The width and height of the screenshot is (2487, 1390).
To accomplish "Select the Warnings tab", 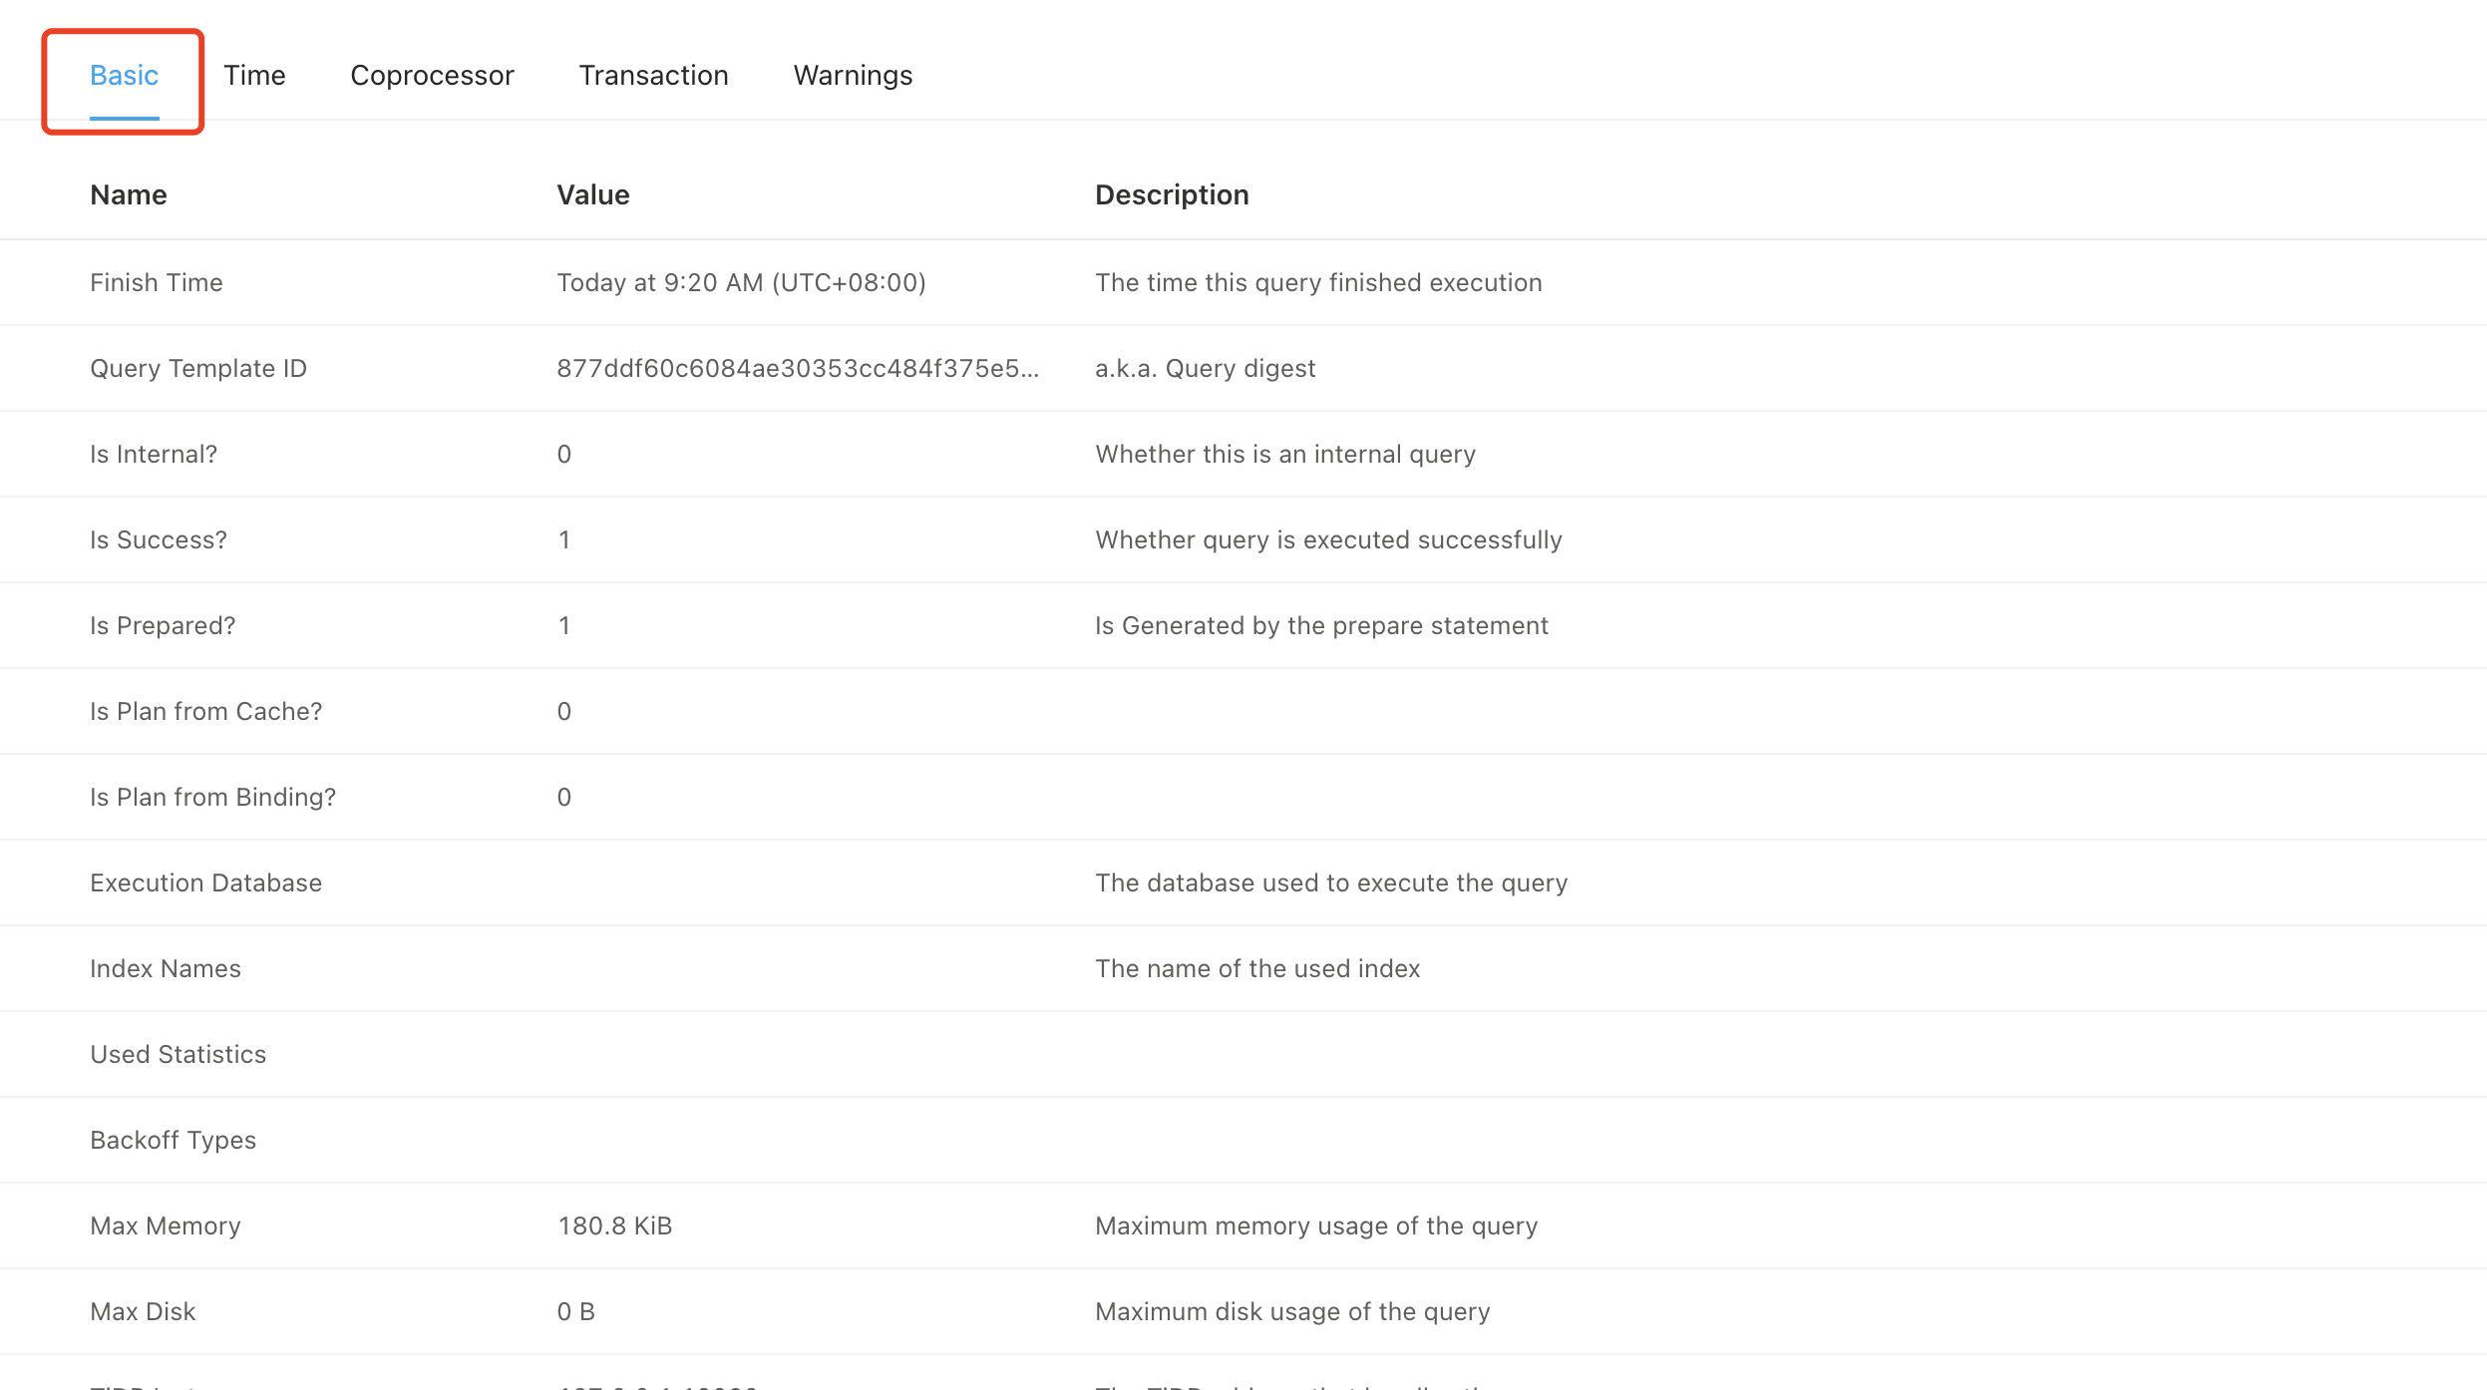I will (853, 75).
